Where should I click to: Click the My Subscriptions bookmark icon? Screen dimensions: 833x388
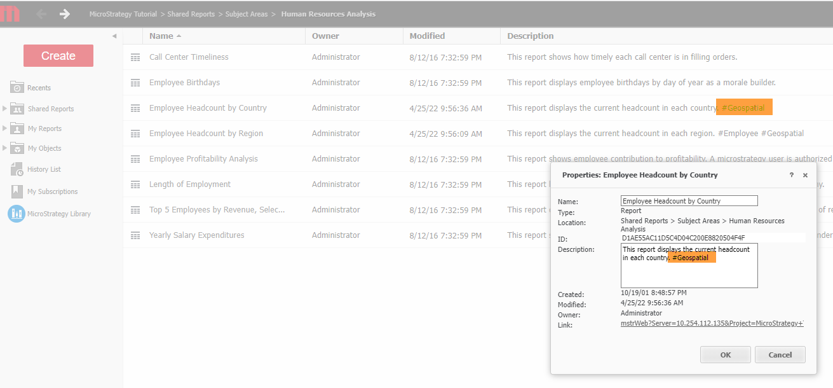tap(16, 191)
